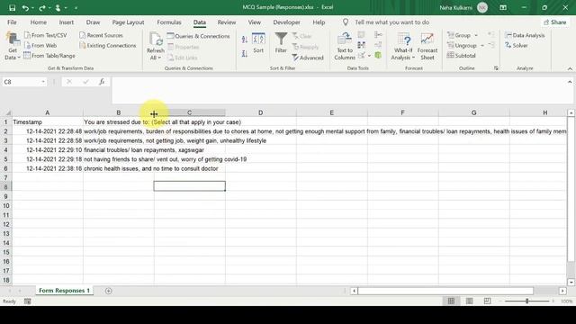
Task: Collapse the ribbon with chevron
Action: pyautogui.click(x=570, y=68)
